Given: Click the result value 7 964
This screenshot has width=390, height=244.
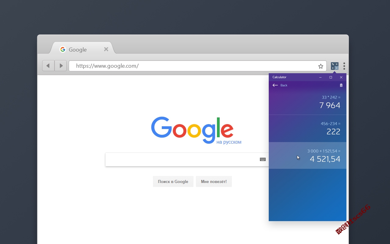Looking at the screenshot, I should click(x=330, y=106).
